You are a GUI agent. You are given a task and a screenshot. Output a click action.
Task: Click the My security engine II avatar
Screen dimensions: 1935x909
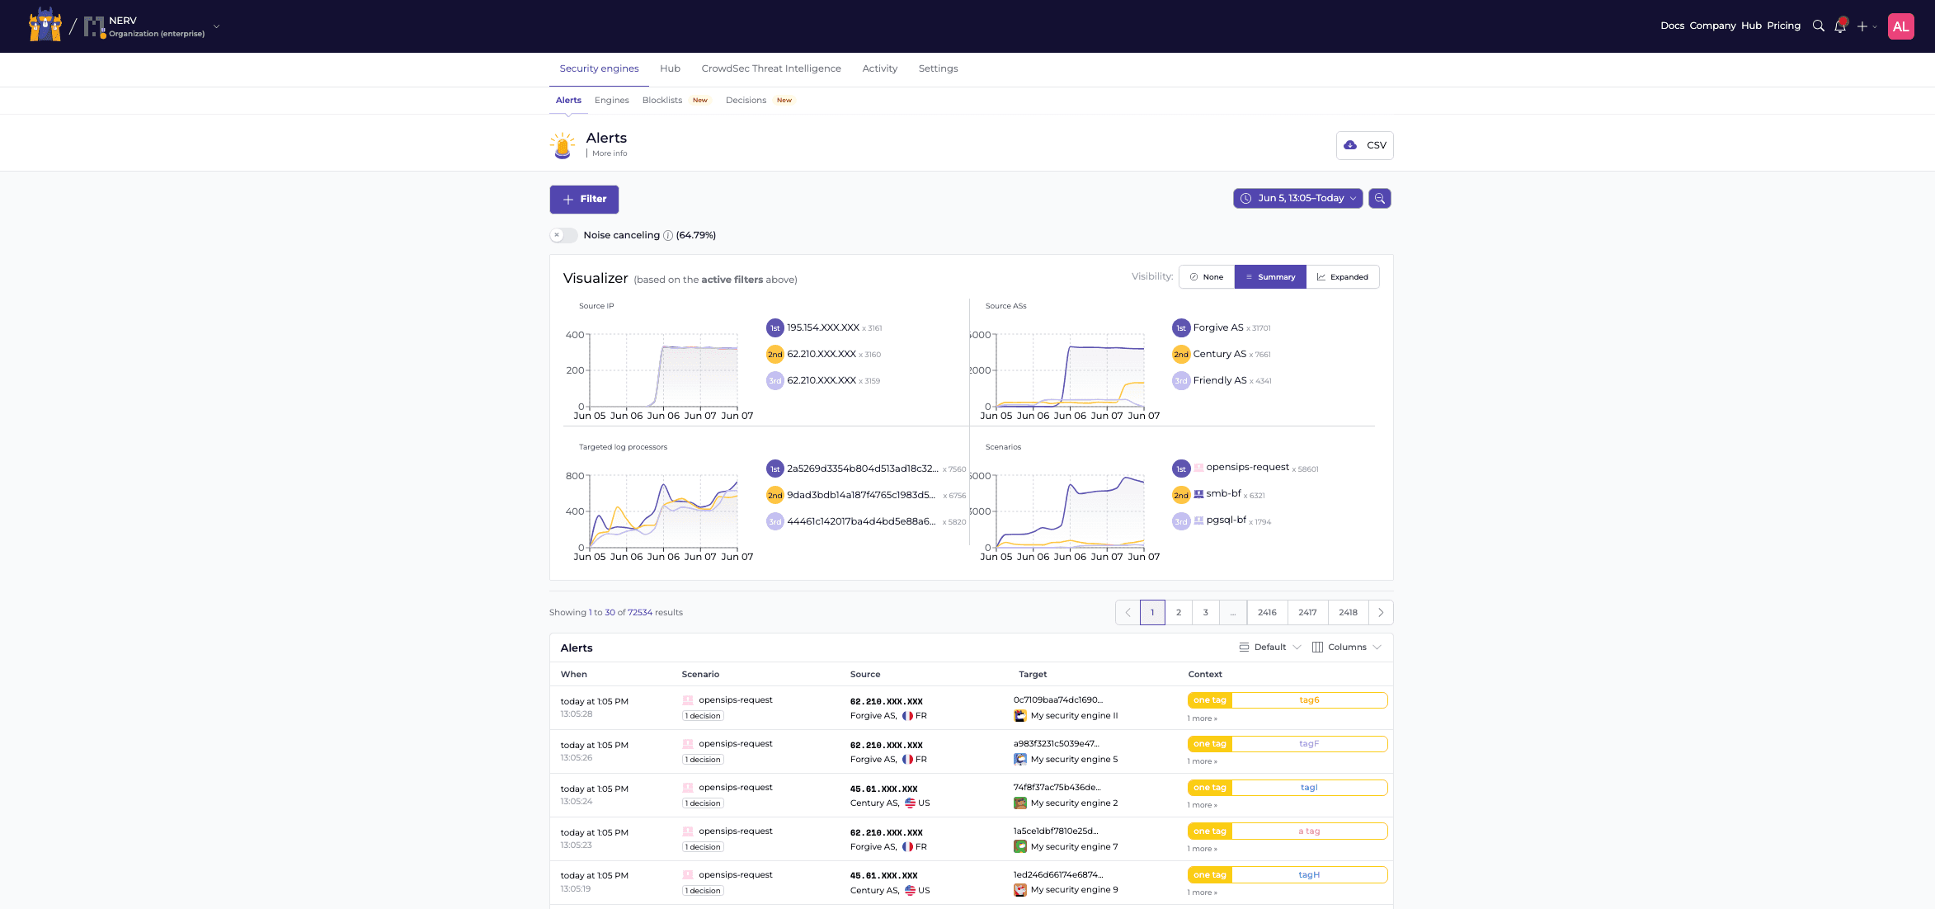(x=1020, y=716)
